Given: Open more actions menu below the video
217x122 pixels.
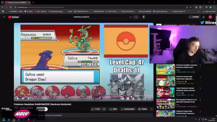Looking at the screenshot, I should pos(152,109).
